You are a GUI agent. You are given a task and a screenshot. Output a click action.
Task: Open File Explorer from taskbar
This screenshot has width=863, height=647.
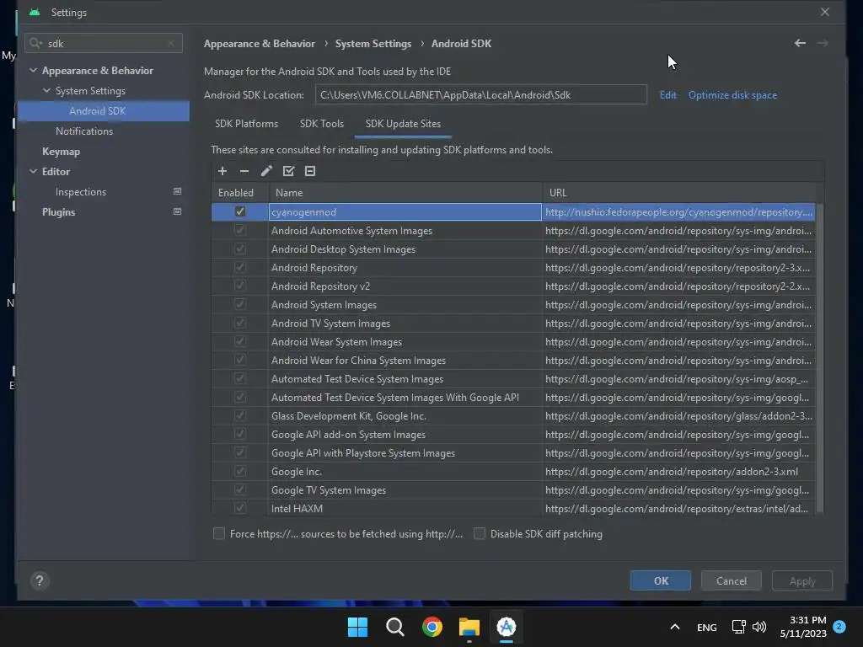click(x=469, y=627)
